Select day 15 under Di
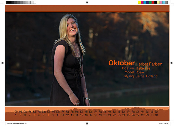 point(82,115)
